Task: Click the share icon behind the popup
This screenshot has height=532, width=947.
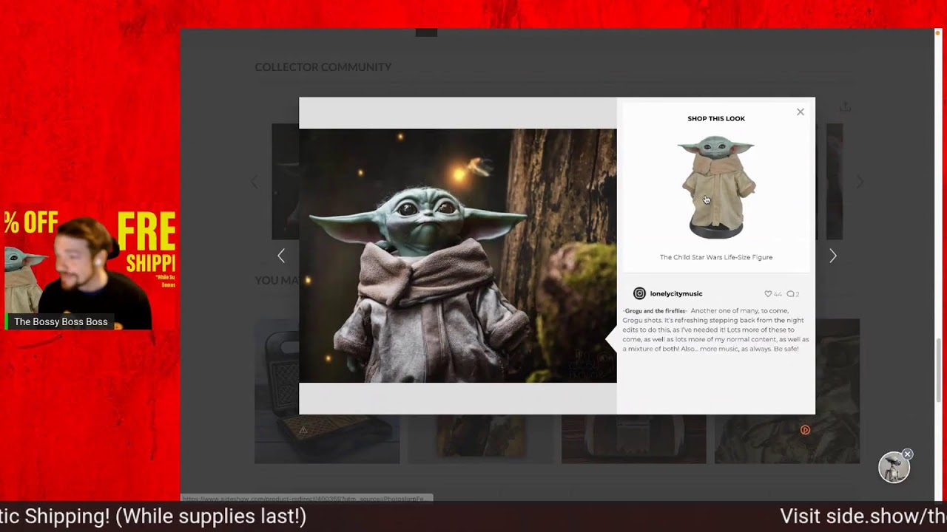Action: 845,107
